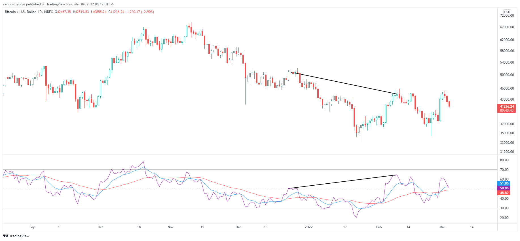Click the purple RSI value label 50.86

click(x=504, y=188)
